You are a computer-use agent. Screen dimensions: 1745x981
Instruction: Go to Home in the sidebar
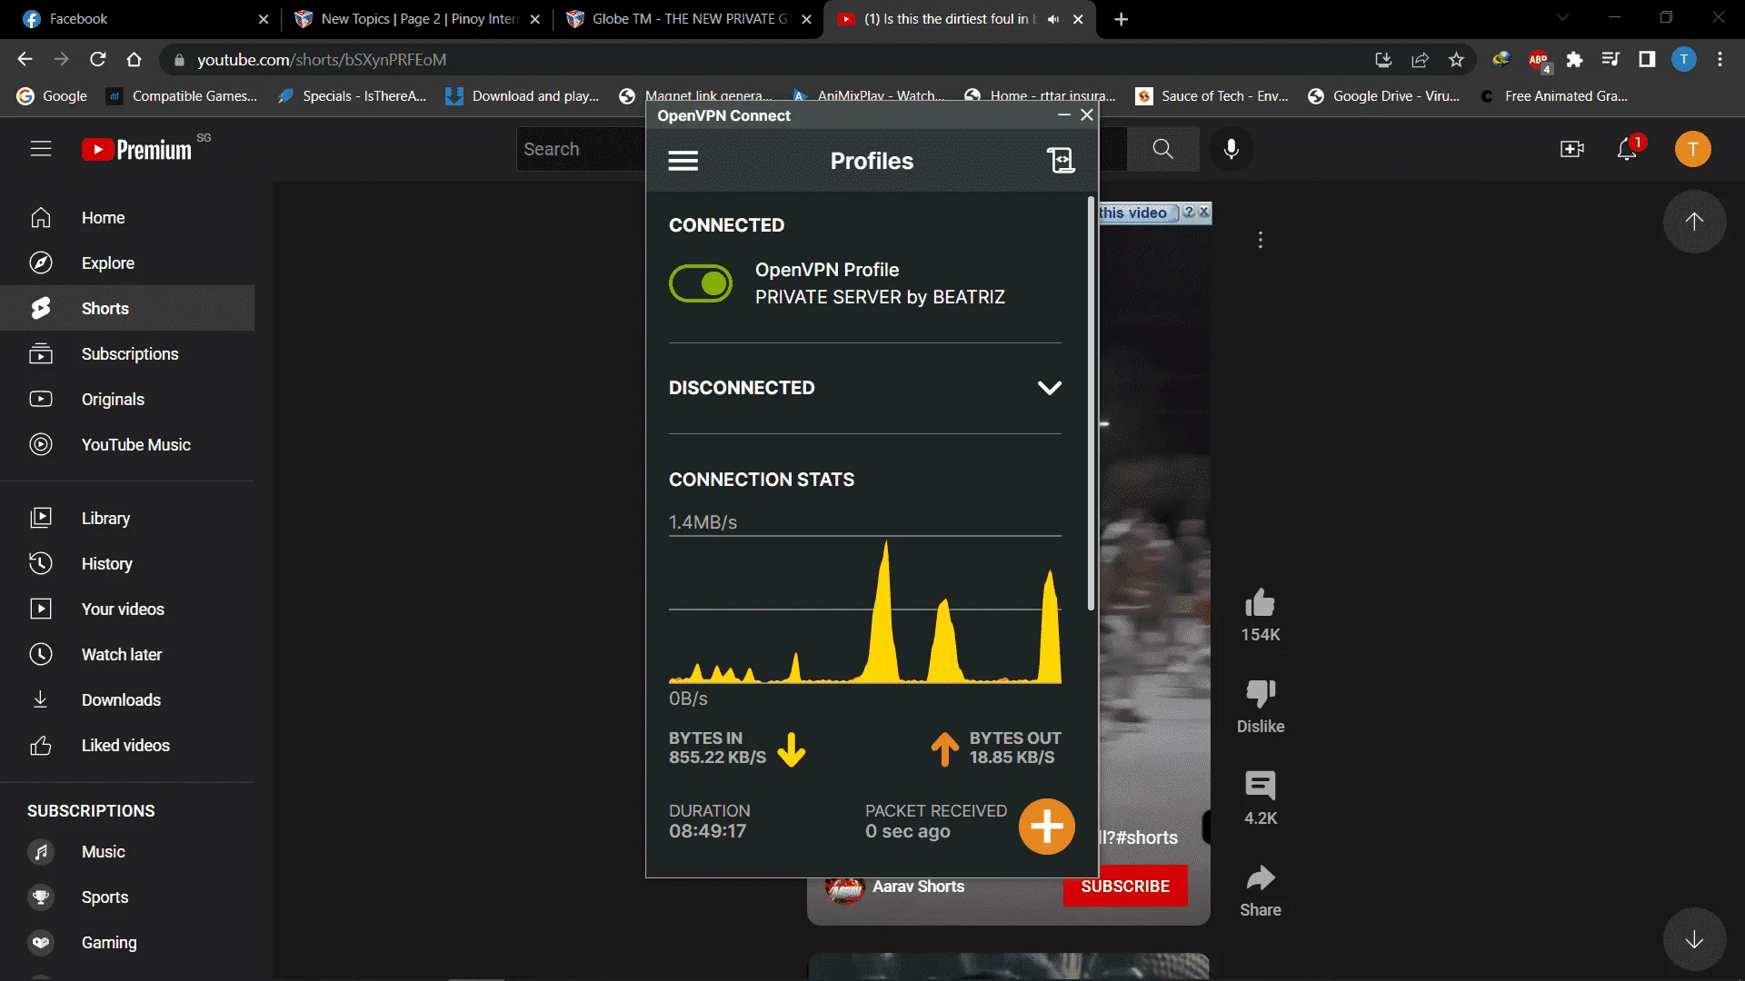[x=127, y=218]
